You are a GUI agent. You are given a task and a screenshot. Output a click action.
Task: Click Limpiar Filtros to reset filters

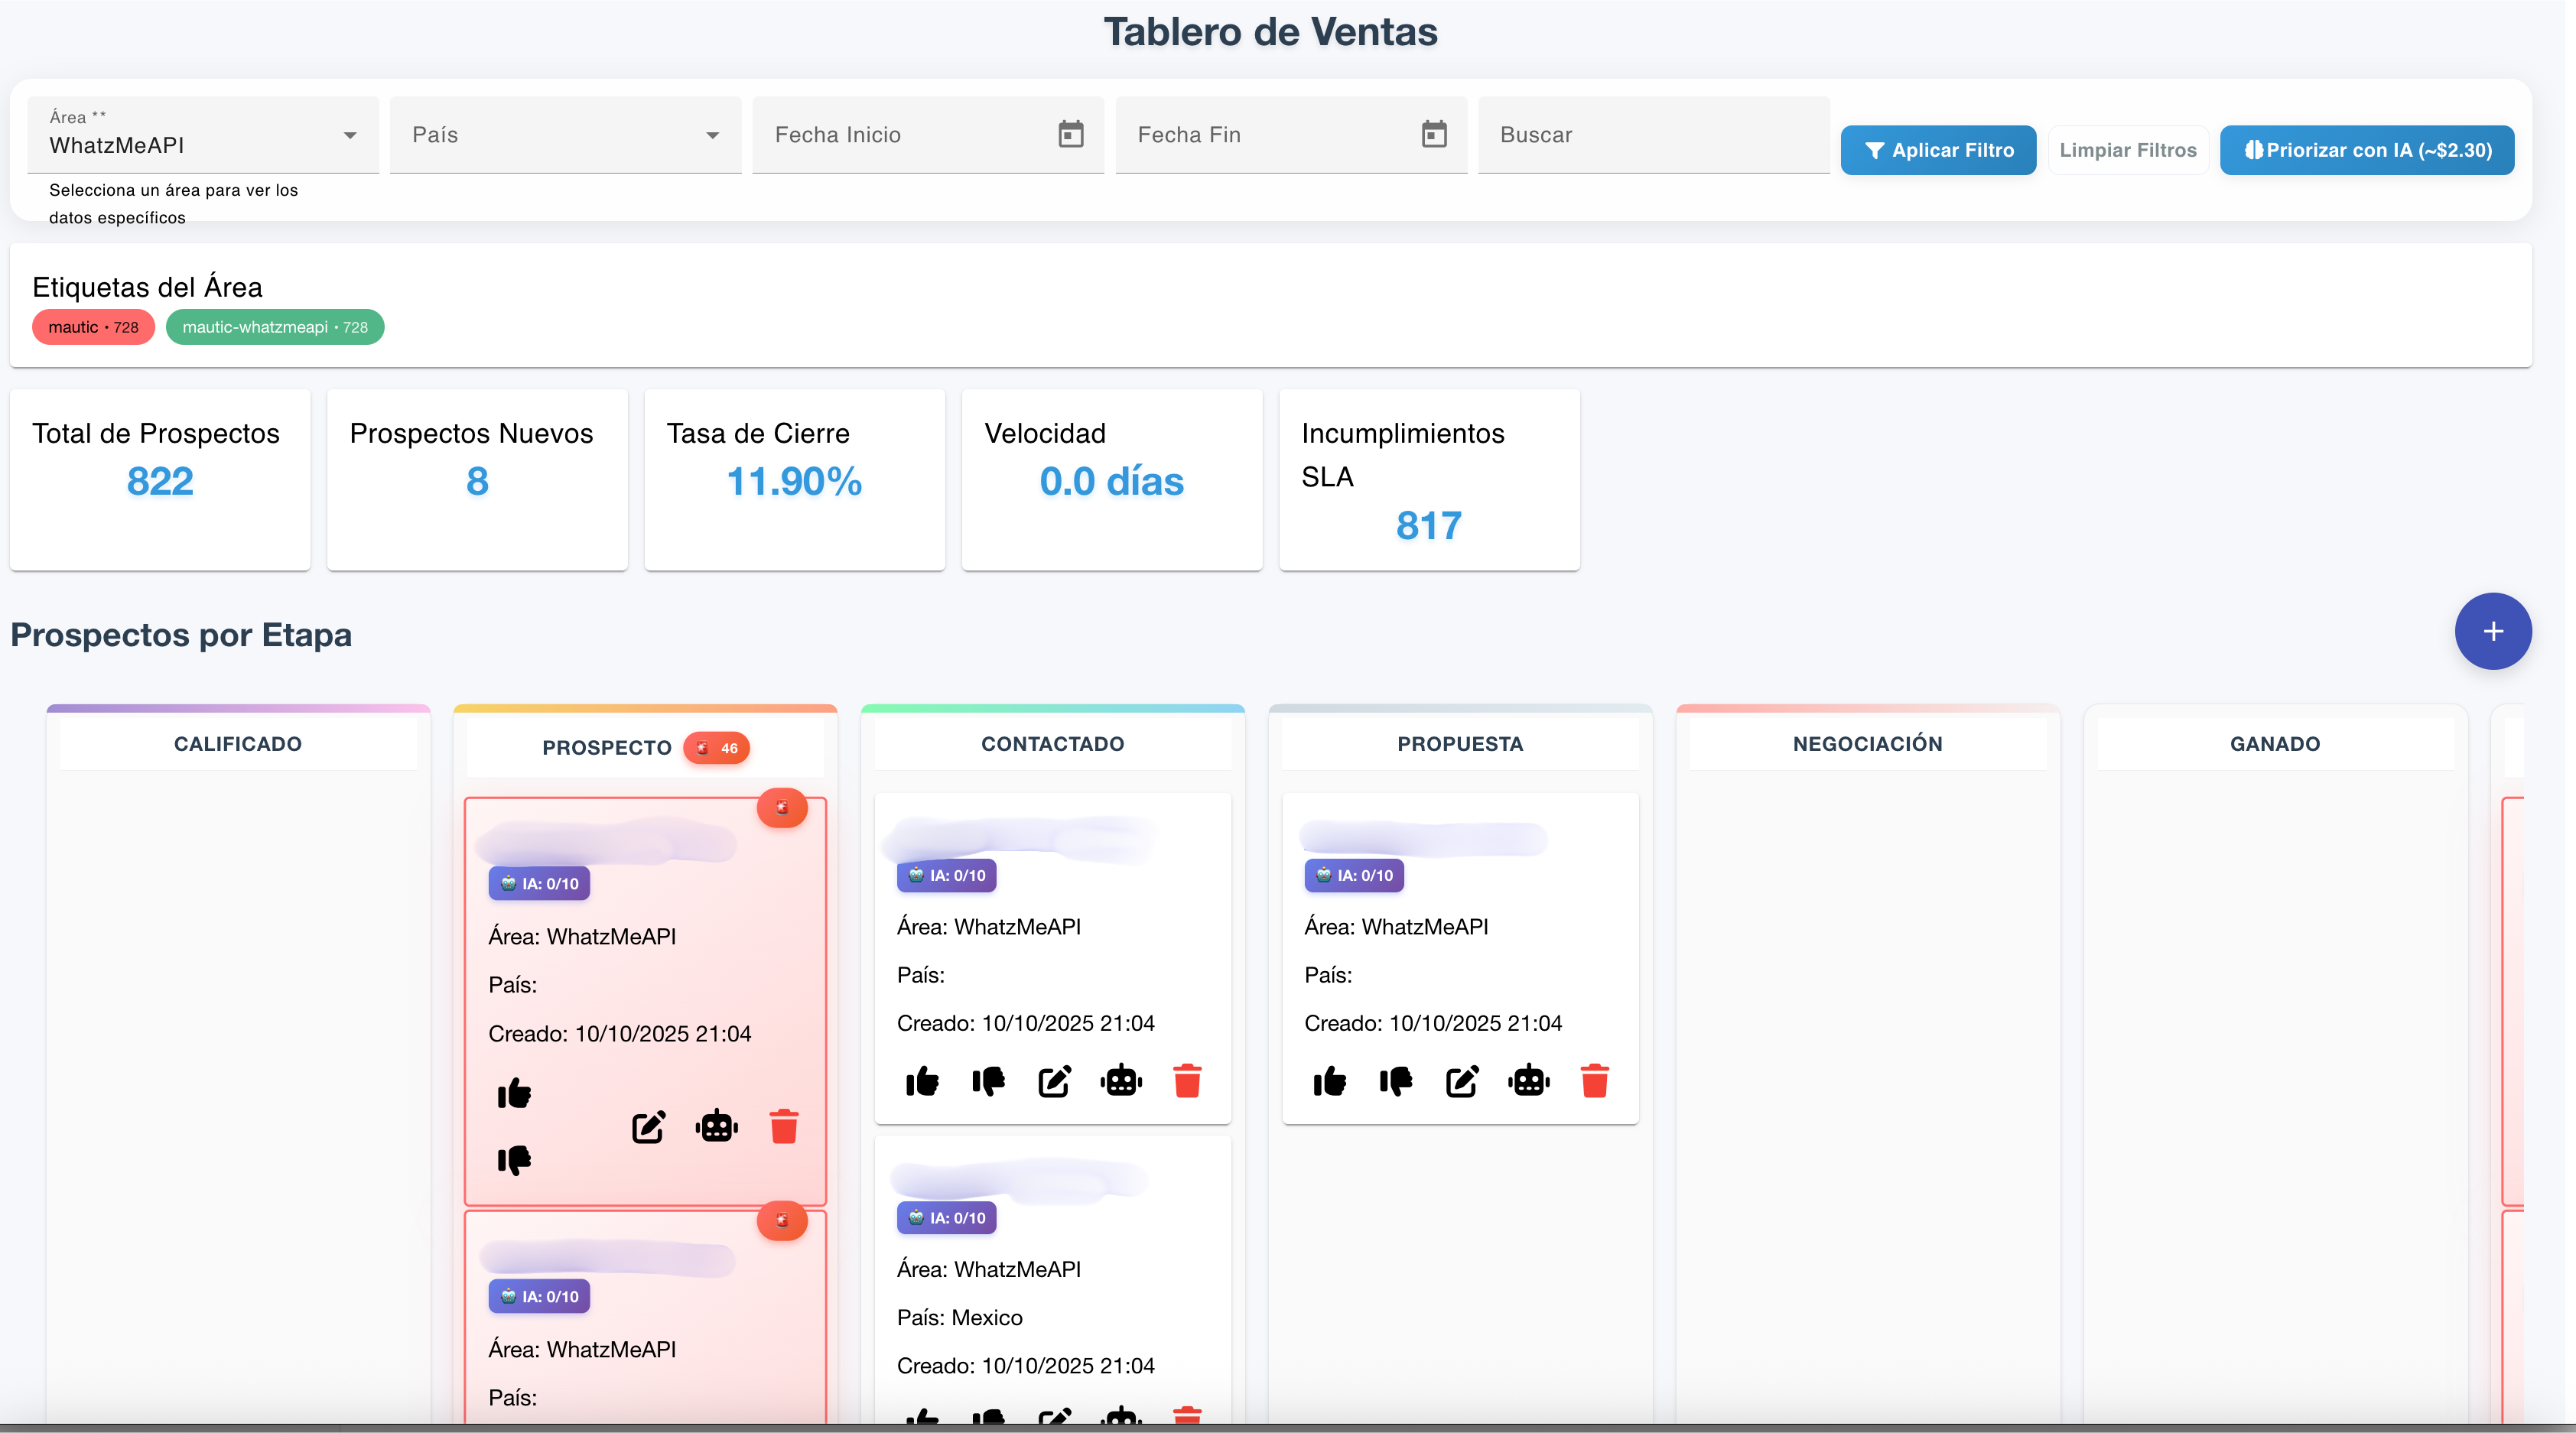pyautogui.click(x=2128, y=150)
